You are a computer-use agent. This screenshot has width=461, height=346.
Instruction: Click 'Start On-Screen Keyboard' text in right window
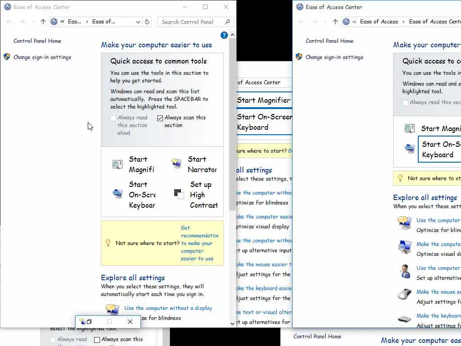point(441,150)
